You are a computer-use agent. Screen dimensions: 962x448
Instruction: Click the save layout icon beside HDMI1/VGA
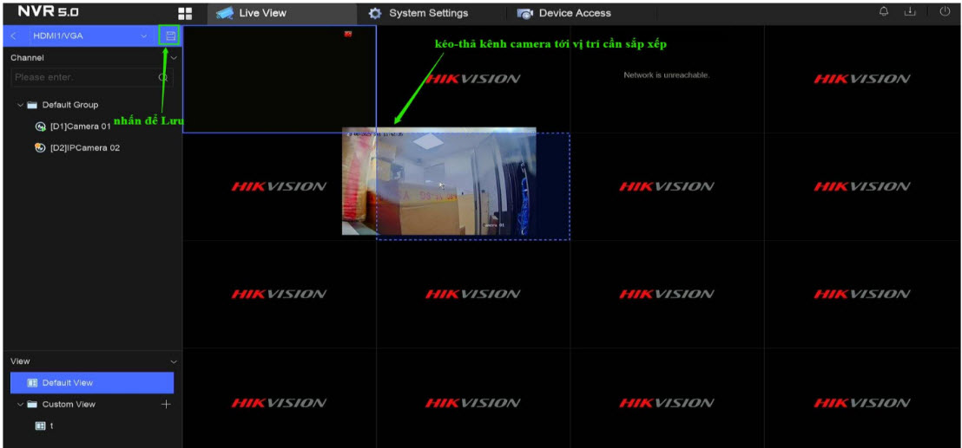pos(170,36)
